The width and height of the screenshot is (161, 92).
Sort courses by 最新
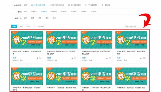[x=14, y=26]
